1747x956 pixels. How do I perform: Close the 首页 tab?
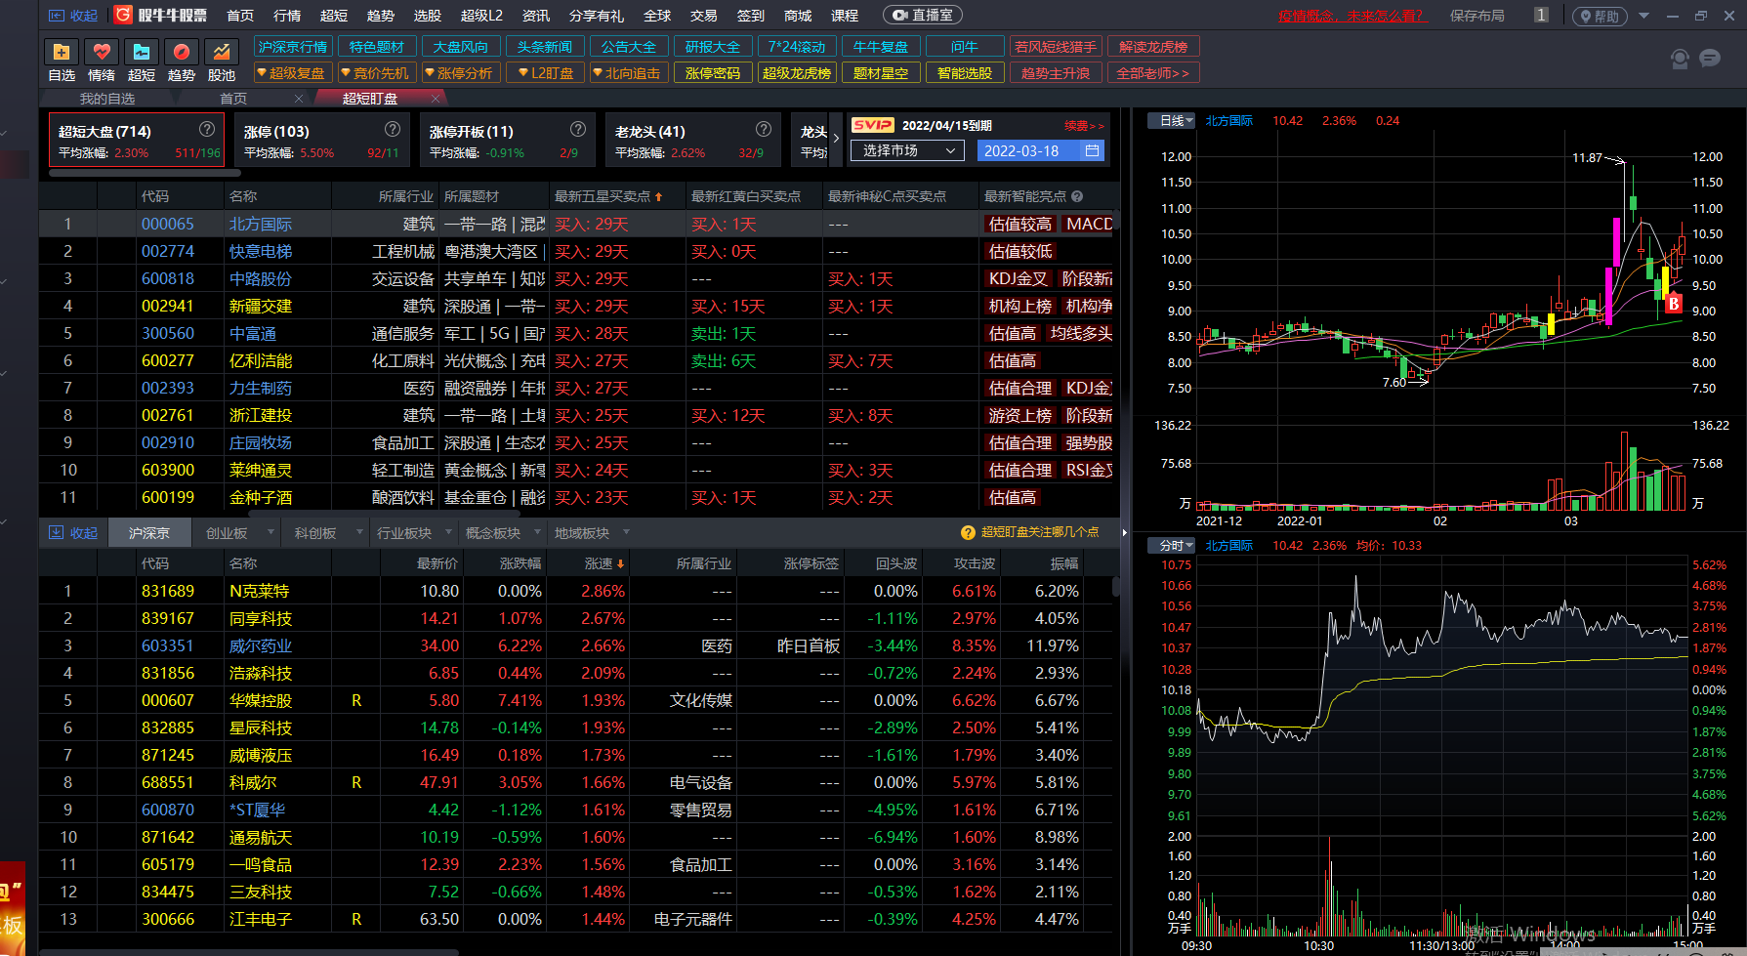(x=299, y=99)
